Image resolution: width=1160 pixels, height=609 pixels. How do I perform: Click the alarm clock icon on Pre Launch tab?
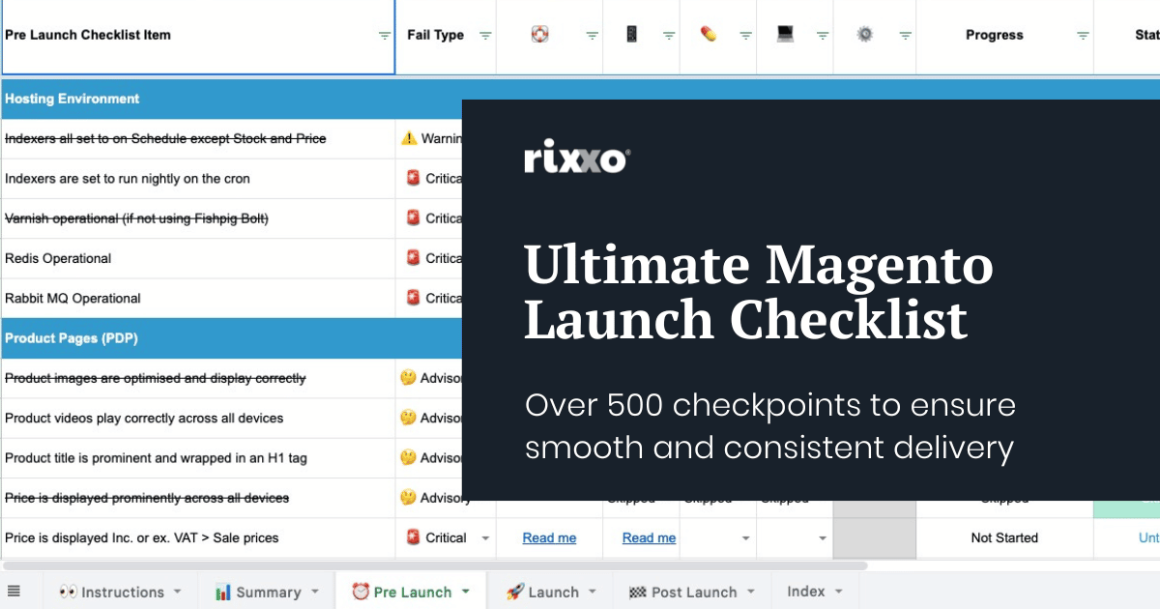(362, 591)
